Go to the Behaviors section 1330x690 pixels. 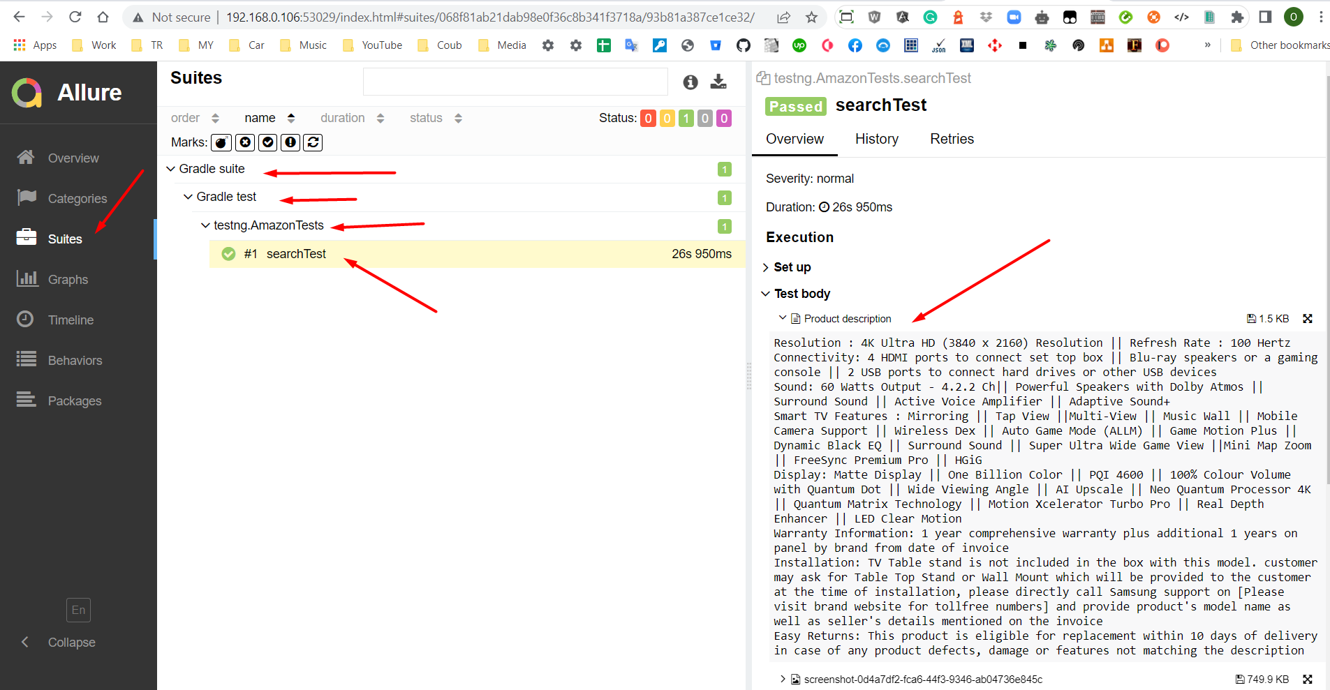(75, 360)
